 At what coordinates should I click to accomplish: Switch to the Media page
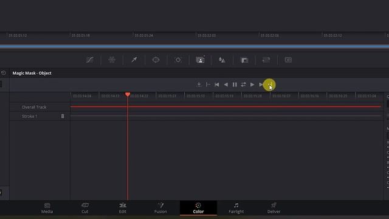coord(47,208)
